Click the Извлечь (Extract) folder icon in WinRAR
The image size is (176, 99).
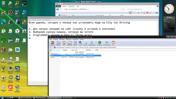click(58, 43)
